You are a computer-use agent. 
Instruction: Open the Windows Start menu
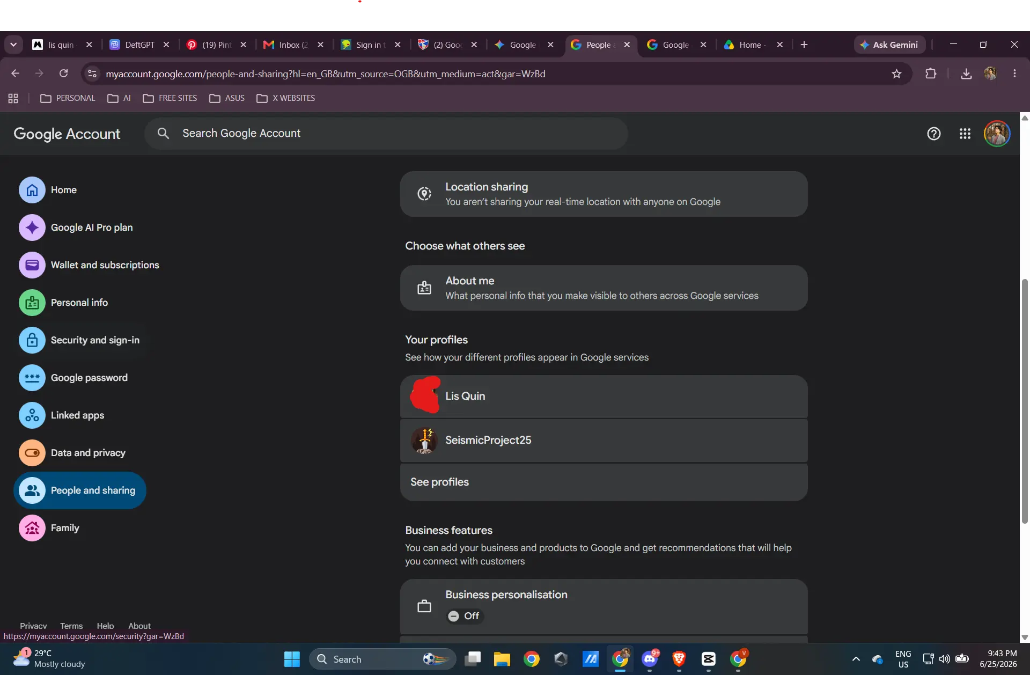[x=292, y=659]
